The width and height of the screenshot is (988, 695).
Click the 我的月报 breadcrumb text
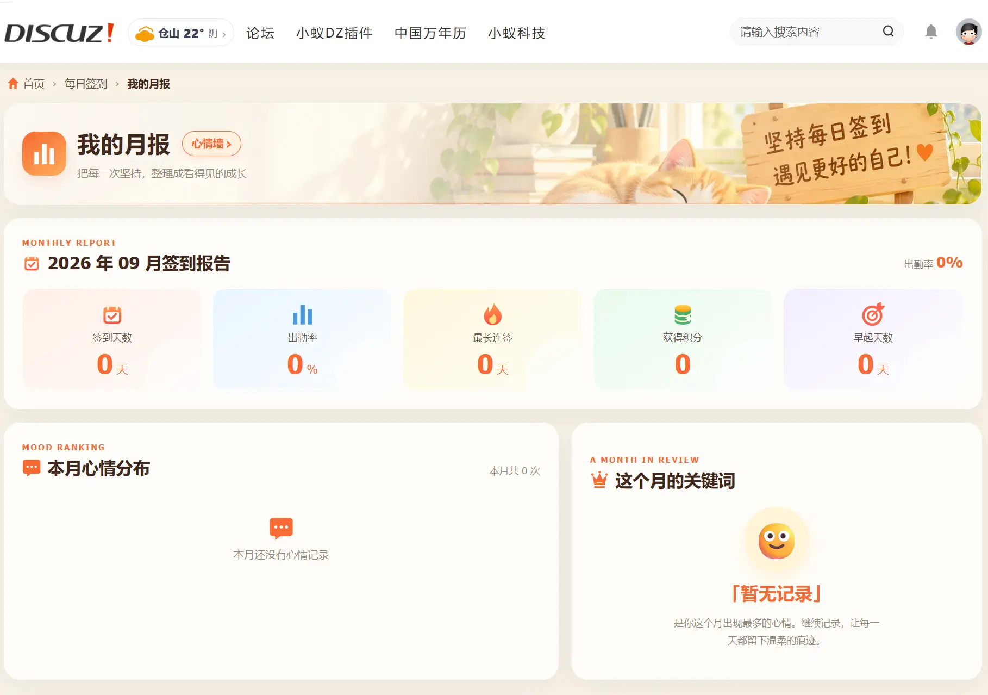[x=148, y=84]
